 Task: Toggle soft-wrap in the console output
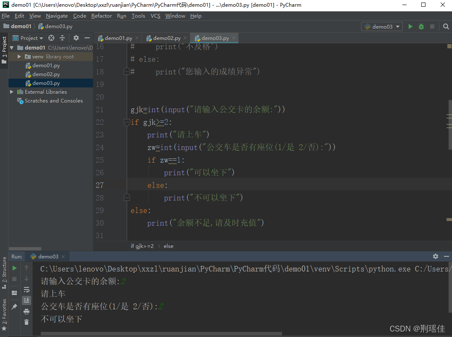26,290
